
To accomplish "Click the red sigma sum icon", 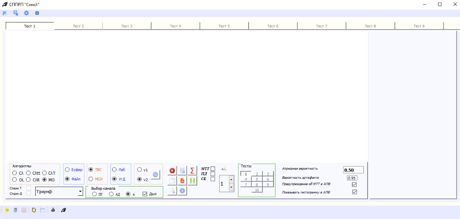I will (x=192, y=171).
